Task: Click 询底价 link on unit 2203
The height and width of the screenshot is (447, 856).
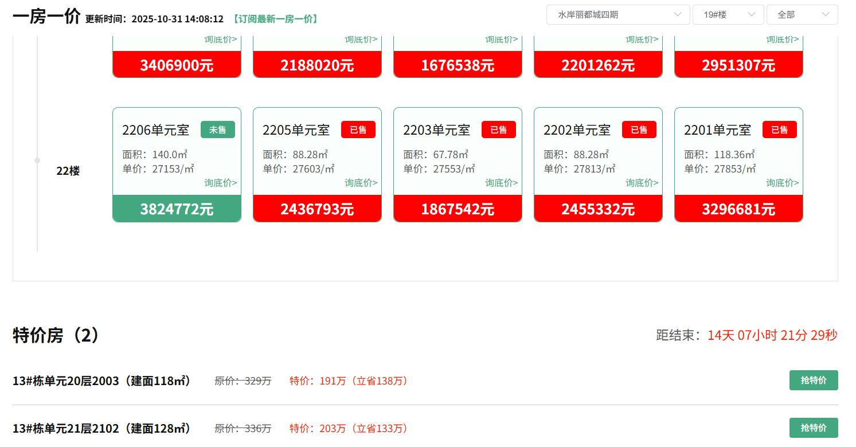Action: point(501,183)
